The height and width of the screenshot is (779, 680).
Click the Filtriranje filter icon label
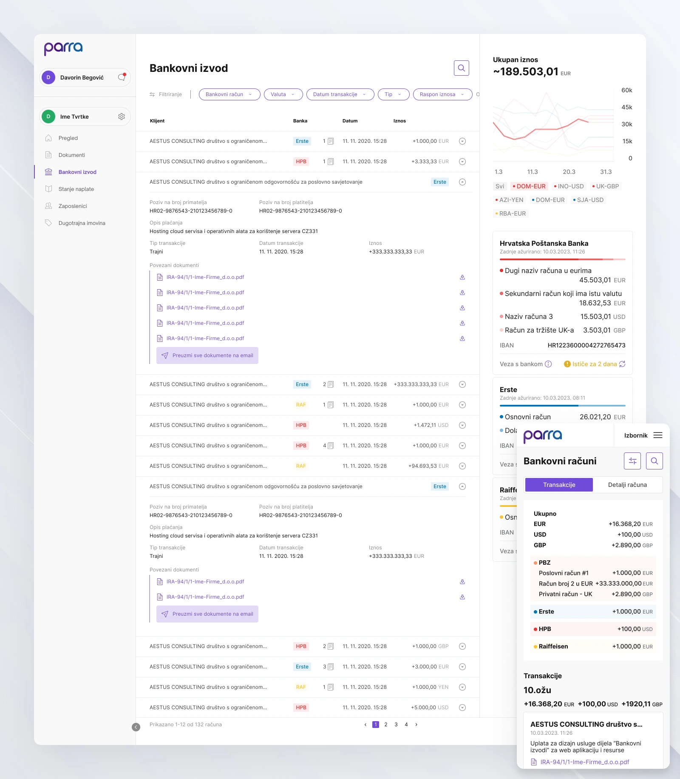(166, 94)
